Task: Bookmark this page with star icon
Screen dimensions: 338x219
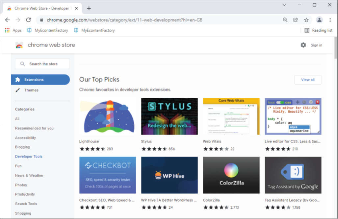Action: pos(306,20)
